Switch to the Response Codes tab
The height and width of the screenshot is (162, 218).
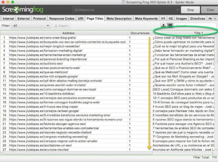point(62,19)
